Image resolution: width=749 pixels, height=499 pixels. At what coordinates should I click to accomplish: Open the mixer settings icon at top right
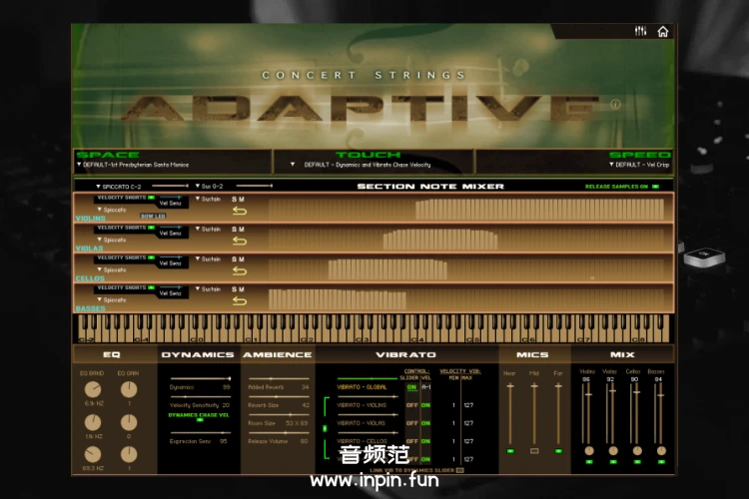(640, 31)
